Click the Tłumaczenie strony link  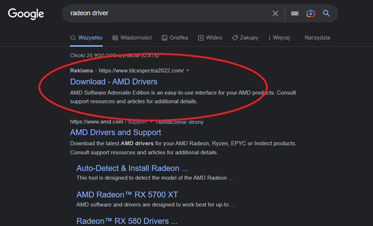(180, 122)
